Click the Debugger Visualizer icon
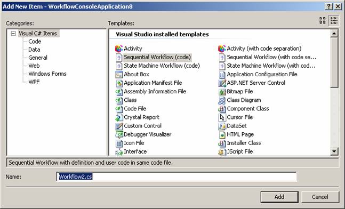Screen dimensions: 345x209 pos(119,134)
